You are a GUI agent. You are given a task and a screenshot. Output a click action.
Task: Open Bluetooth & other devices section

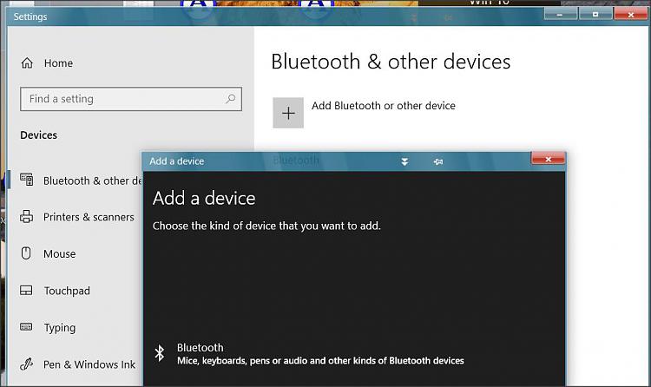pyautogui.click(x=81, y=180)
